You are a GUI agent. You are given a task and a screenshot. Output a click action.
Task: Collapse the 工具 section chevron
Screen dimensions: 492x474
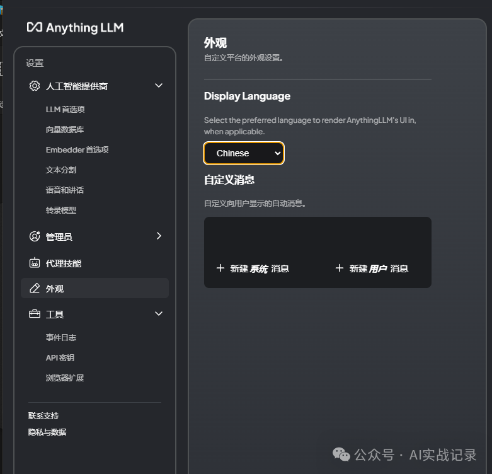pos(159,313)
